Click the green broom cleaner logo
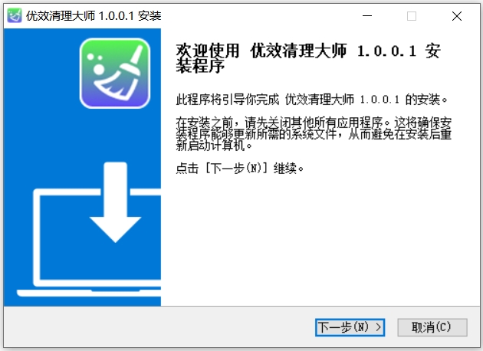 [x=115, y=74]
